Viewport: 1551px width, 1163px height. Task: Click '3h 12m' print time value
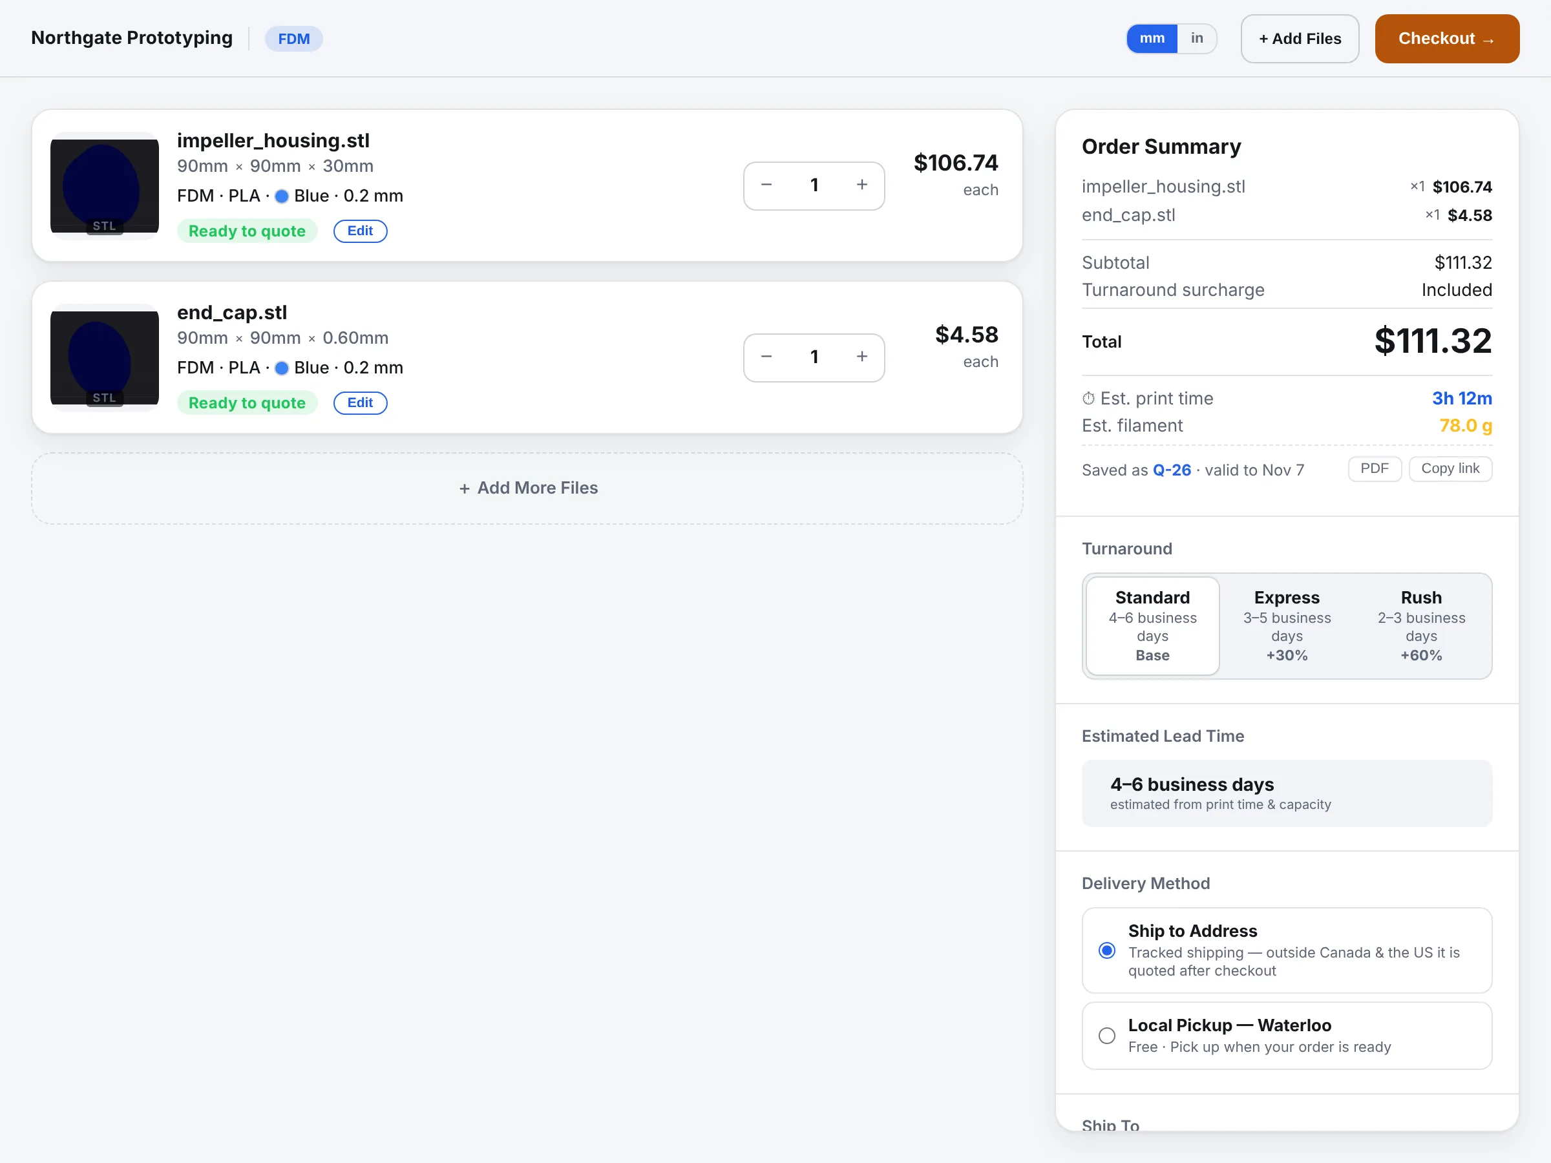(x=1461, y=398)
